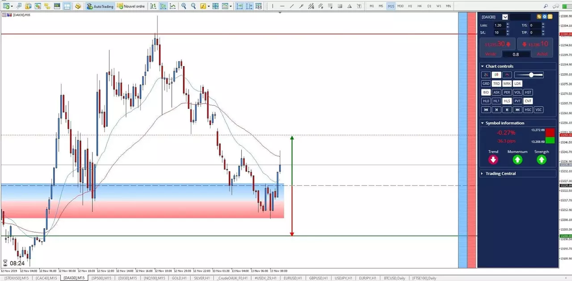Switch chart to candlesticks icon
This screenshot has width=572, height=281.
click(x=163, y=6)
